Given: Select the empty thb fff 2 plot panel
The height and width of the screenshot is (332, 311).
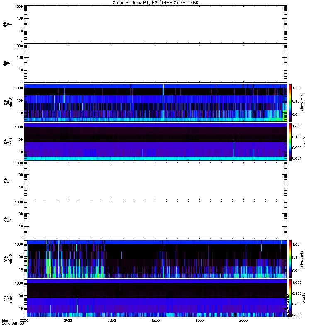Looking at the screenshot, I should (156, 63).
